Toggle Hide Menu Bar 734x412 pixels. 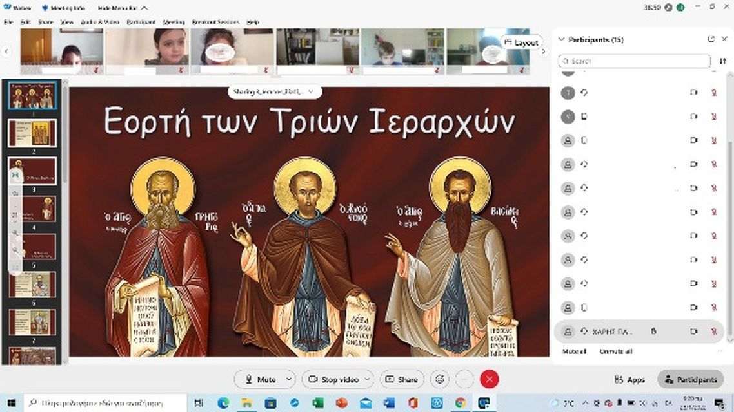(123, 8)
